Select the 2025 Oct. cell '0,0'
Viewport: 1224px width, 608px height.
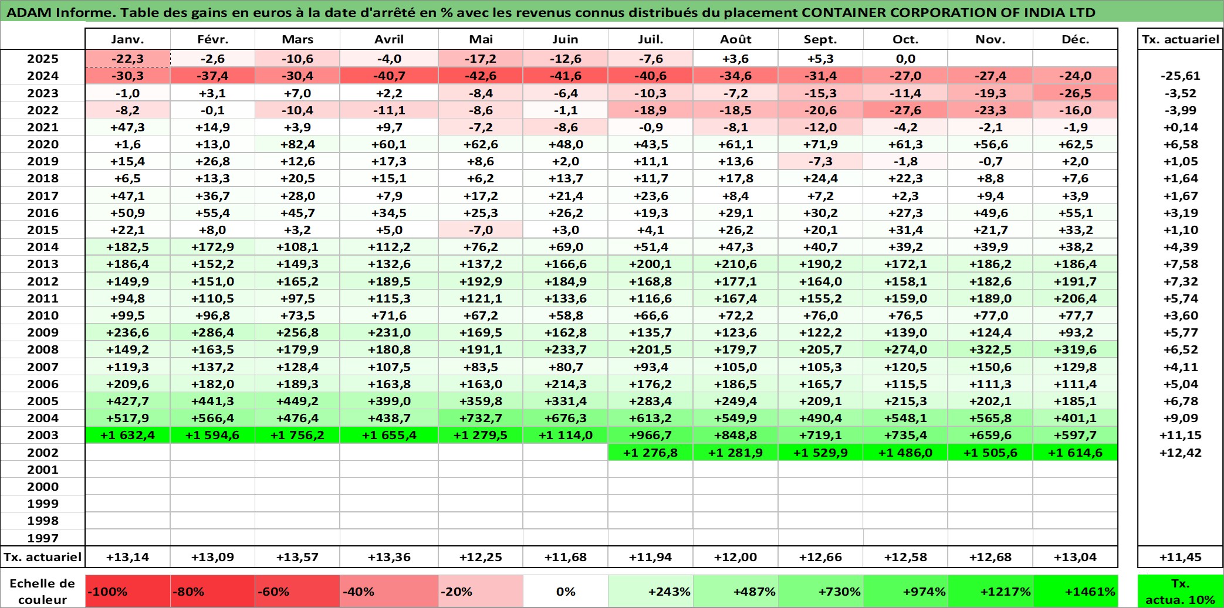[x=905, y=59]
